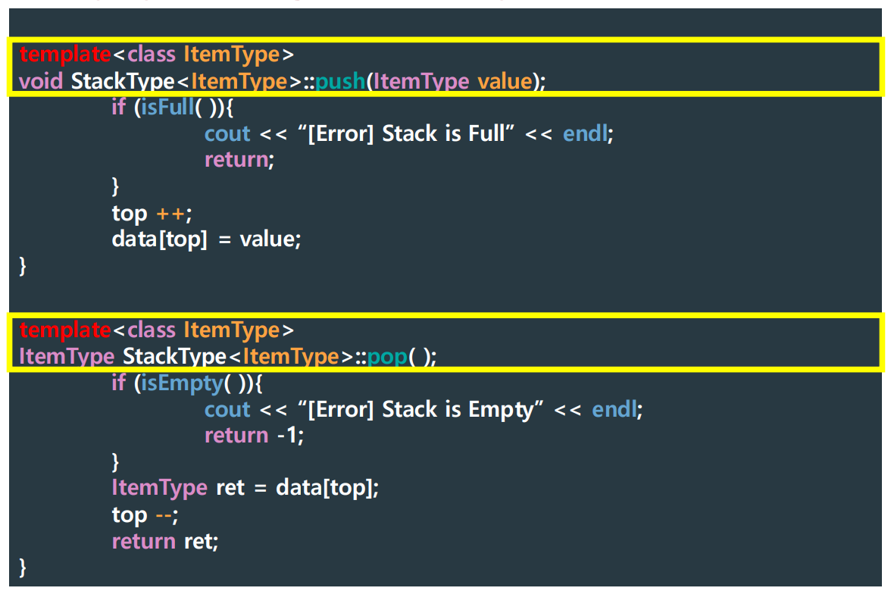Click the pop function name in the signature
Viewport: 891px width, 591px height.
(x=387, y=357)
